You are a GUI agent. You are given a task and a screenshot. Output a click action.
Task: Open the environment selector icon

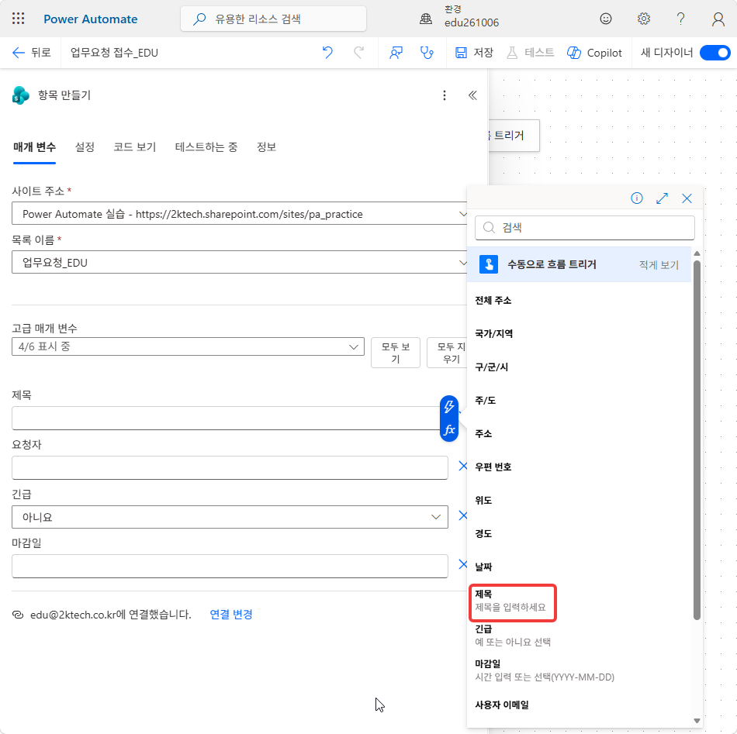click(426, 19)
